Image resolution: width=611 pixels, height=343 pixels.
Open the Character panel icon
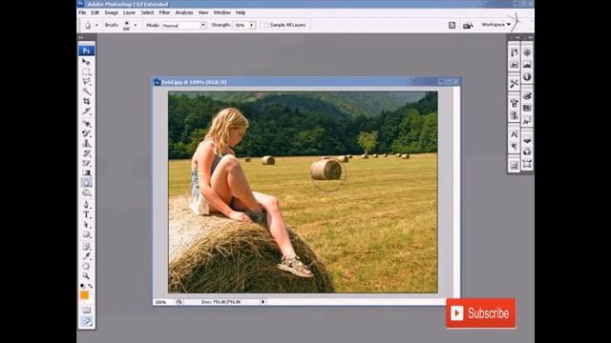pos(514,134)
